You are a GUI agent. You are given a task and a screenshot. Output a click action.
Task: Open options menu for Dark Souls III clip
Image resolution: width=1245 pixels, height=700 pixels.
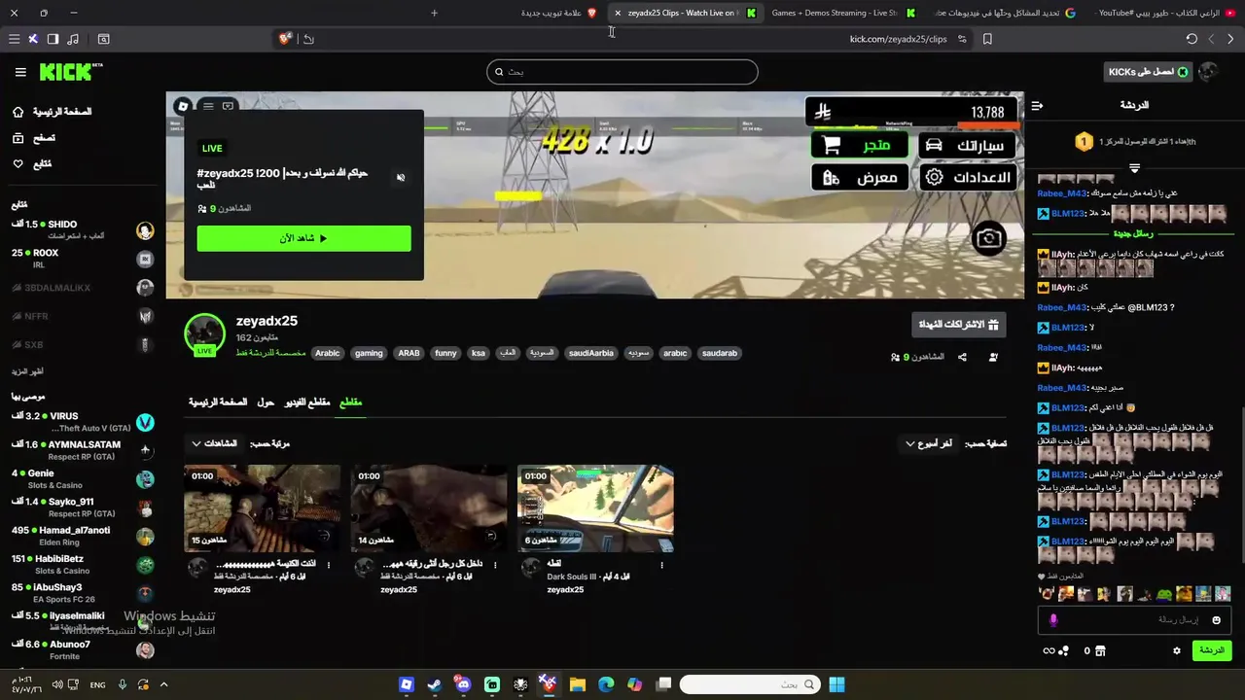[x=661, y=565]
